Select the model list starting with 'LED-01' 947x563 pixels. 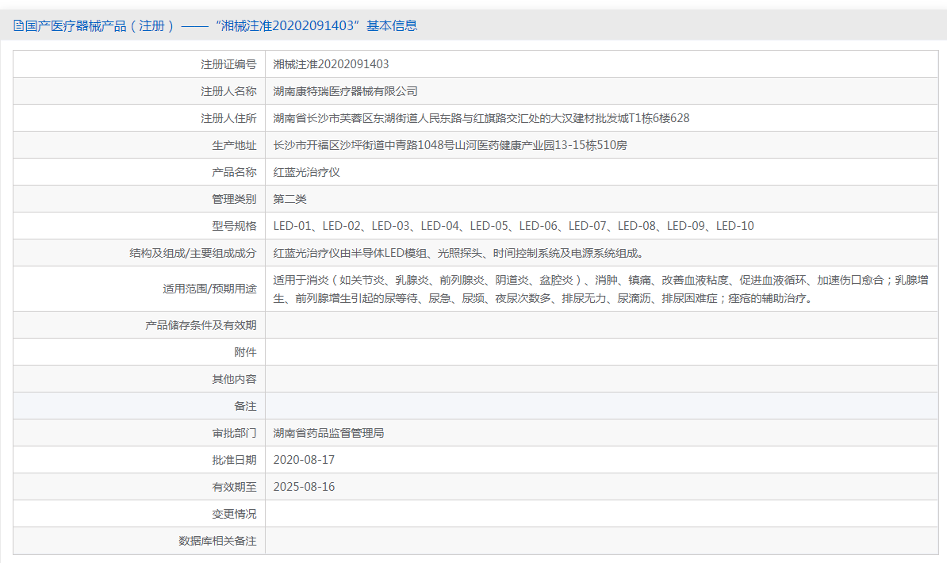[513, 226]
